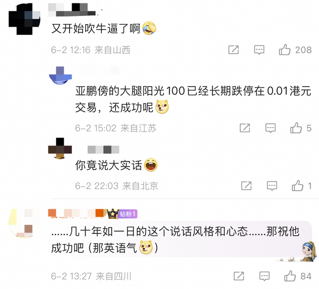
Task: Like the 15:02 comment from 江苏
Action: pyautogui.click(x=296, y=128)
